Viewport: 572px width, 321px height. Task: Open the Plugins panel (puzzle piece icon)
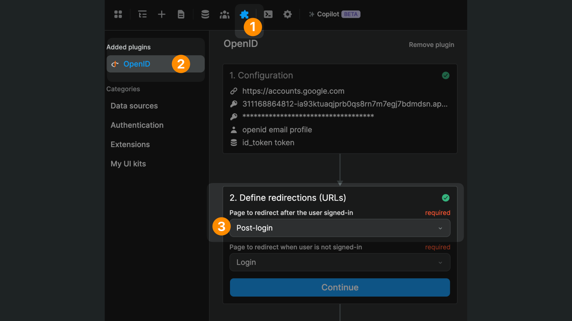coord(244,14)
